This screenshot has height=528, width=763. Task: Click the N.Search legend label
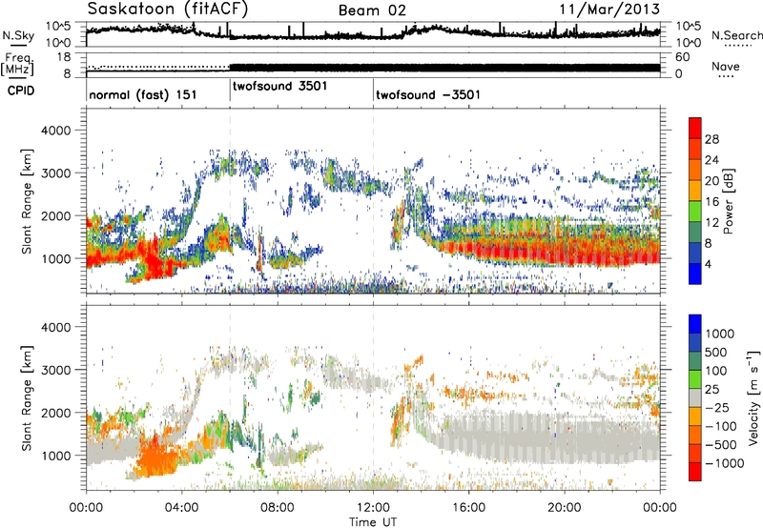736,35
